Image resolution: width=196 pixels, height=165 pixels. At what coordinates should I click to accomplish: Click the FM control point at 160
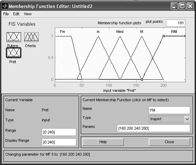[142, 80]
